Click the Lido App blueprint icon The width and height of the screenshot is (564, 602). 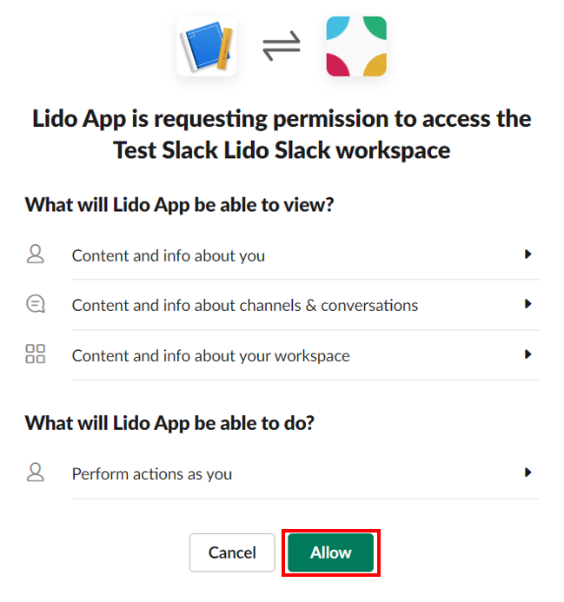[206, 46]
